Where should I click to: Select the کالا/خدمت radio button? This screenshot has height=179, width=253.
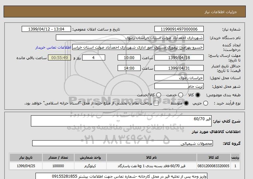[x=159, y=95]
